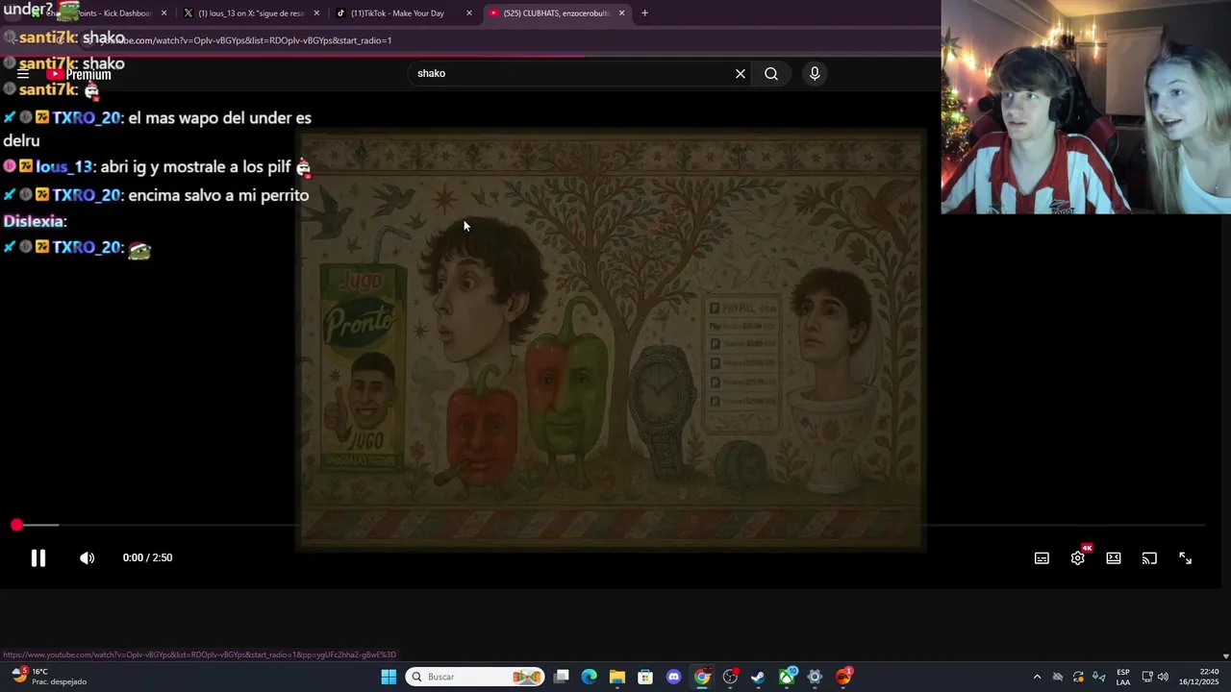Viewport: 1231px width, 692px height.
Task: Toggle subtitles/captions on the player
Action: 1042,558
